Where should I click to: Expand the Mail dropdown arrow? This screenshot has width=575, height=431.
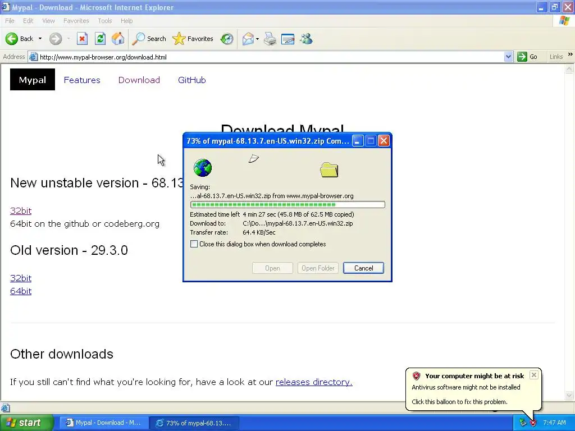click(x=257, y=39)
